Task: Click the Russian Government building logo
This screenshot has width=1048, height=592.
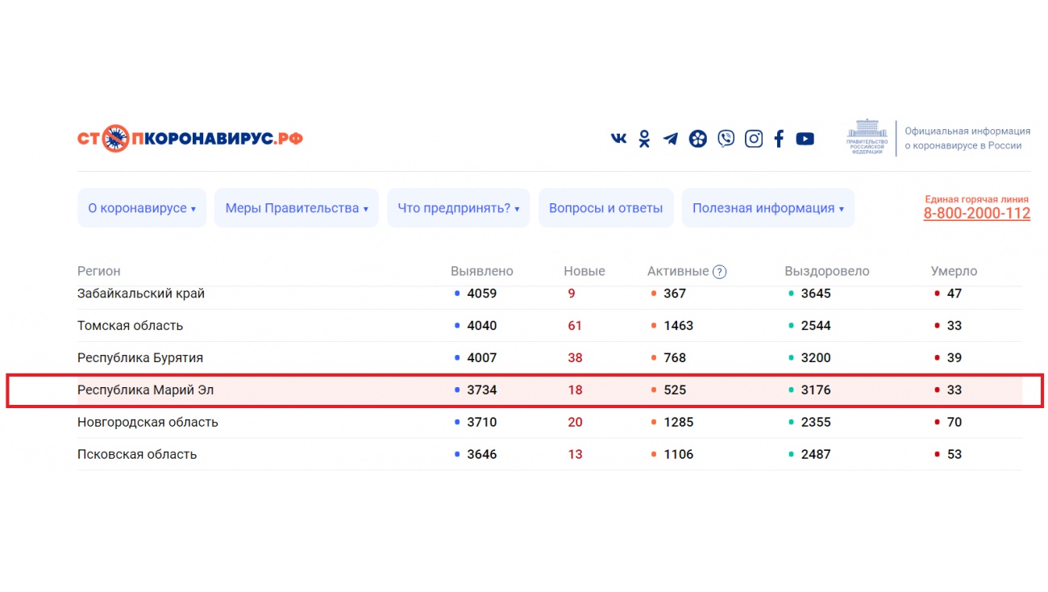Action: [x=867, y=138]
